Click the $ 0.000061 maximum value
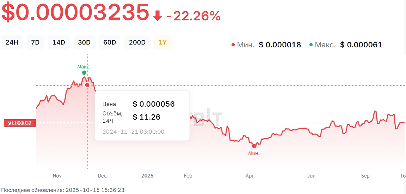Viewport: 406px width, 194px height. pyautogui.click(x=361, y=45)
